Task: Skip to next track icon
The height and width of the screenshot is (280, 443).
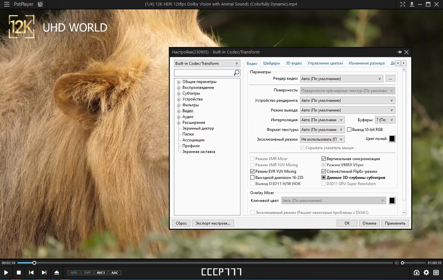Action: [x=44, y=273]
